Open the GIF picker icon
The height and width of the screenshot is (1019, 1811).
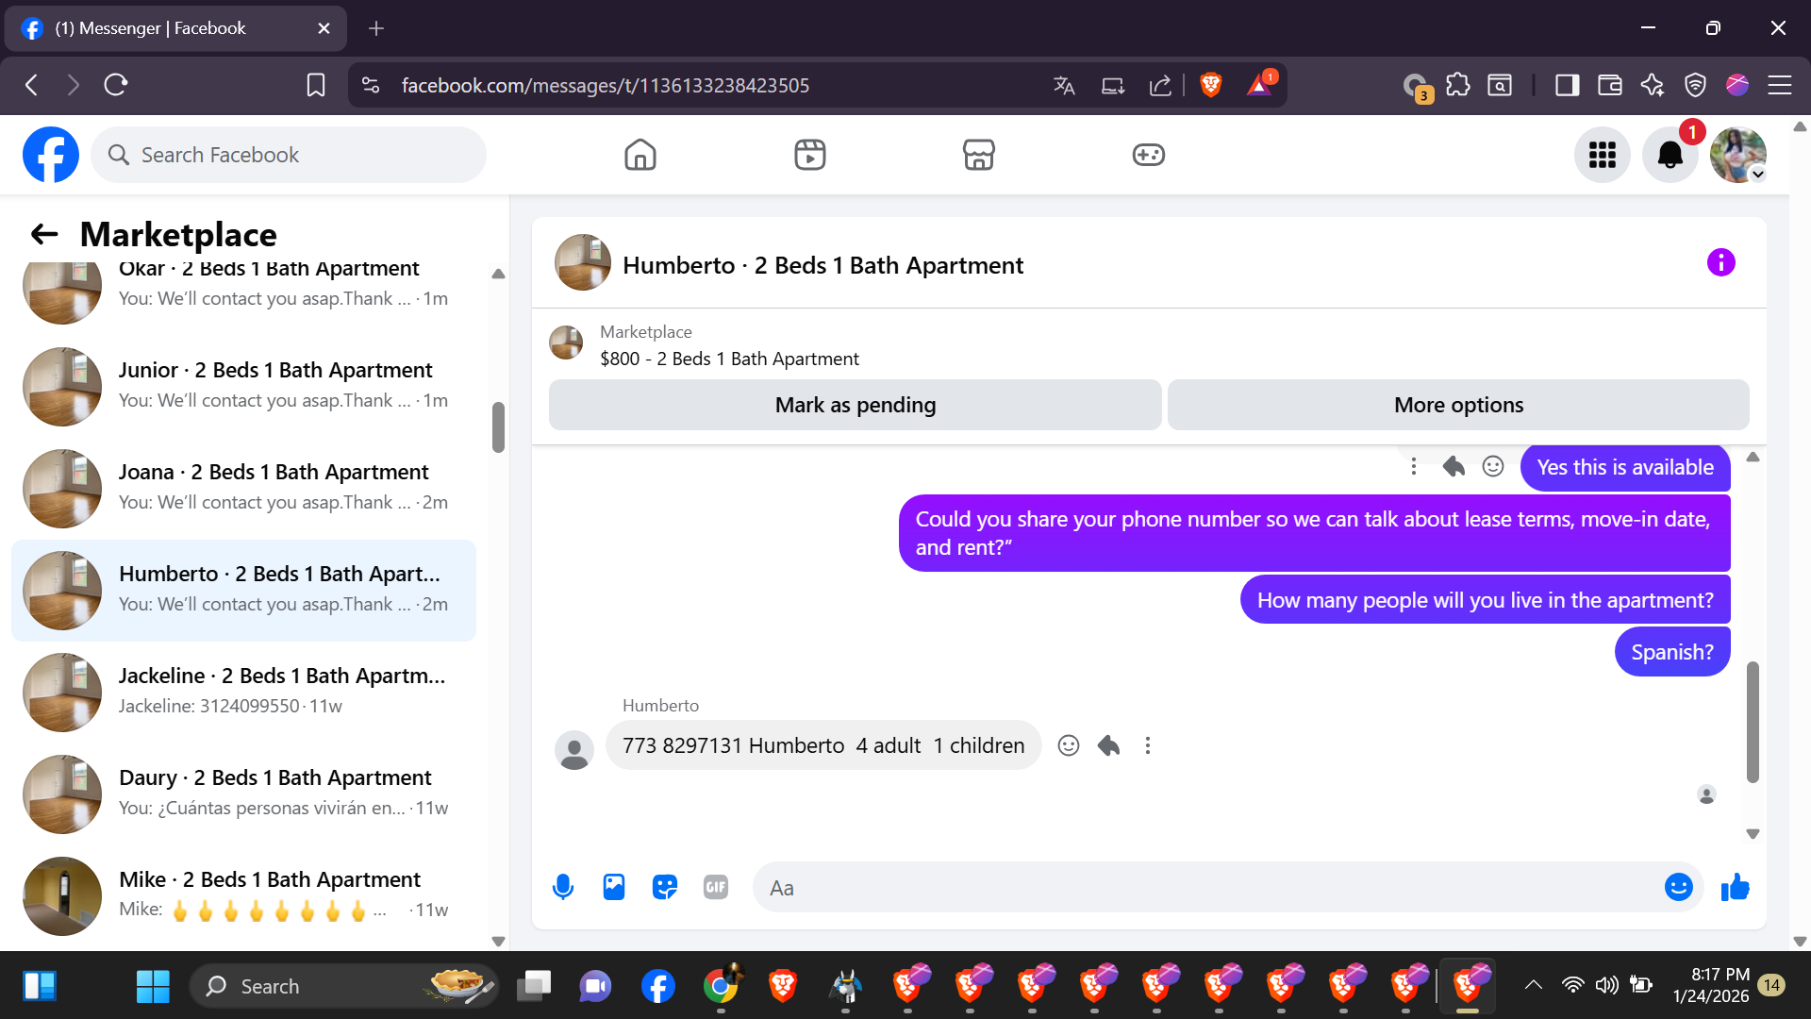coord(716,887)
